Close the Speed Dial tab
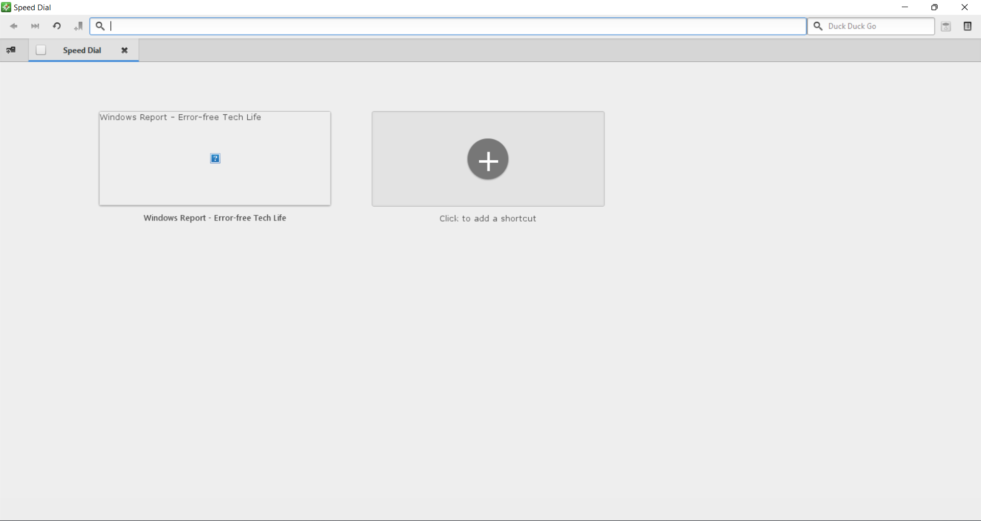 [x=124, y=50]
